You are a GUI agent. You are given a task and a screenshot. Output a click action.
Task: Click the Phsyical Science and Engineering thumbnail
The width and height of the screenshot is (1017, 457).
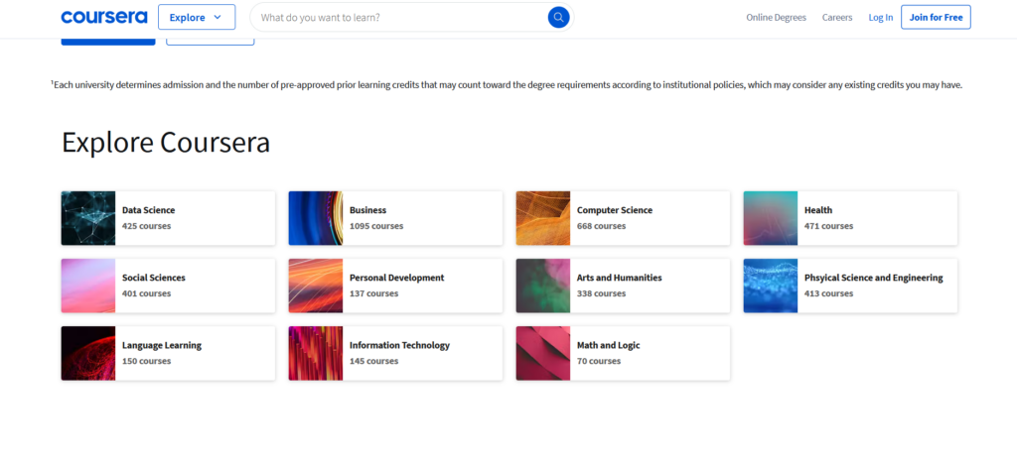(771, 286)
